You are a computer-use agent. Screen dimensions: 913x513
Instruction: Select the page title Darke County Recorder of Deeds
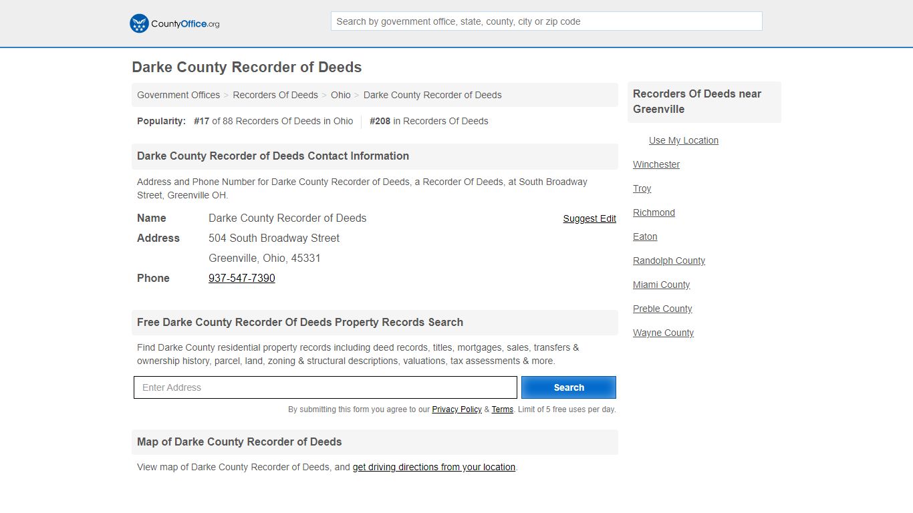point(247,67)
